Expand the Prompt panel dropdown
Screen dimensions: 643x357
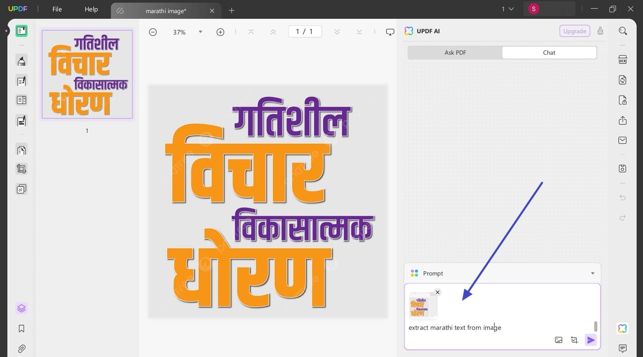click(592, 273)
